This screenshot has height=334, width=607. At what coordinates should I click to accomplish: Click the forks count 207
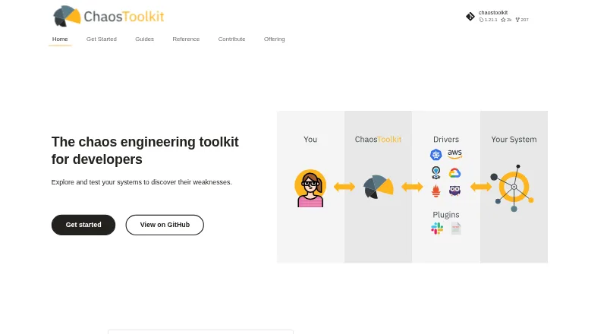click(522, 20)
